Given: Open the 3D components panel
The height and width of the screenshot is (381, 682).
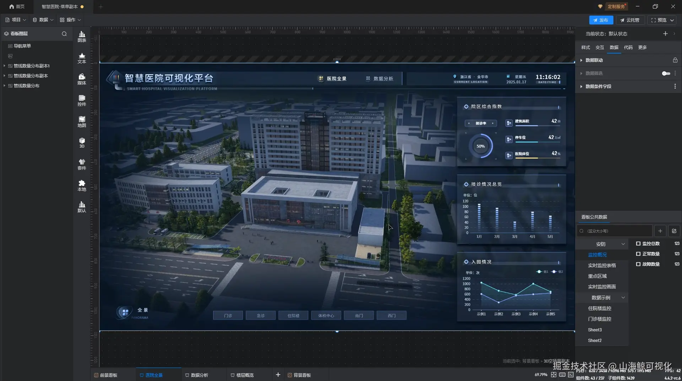Looking at the screenshot, I should tap(82, 143).
